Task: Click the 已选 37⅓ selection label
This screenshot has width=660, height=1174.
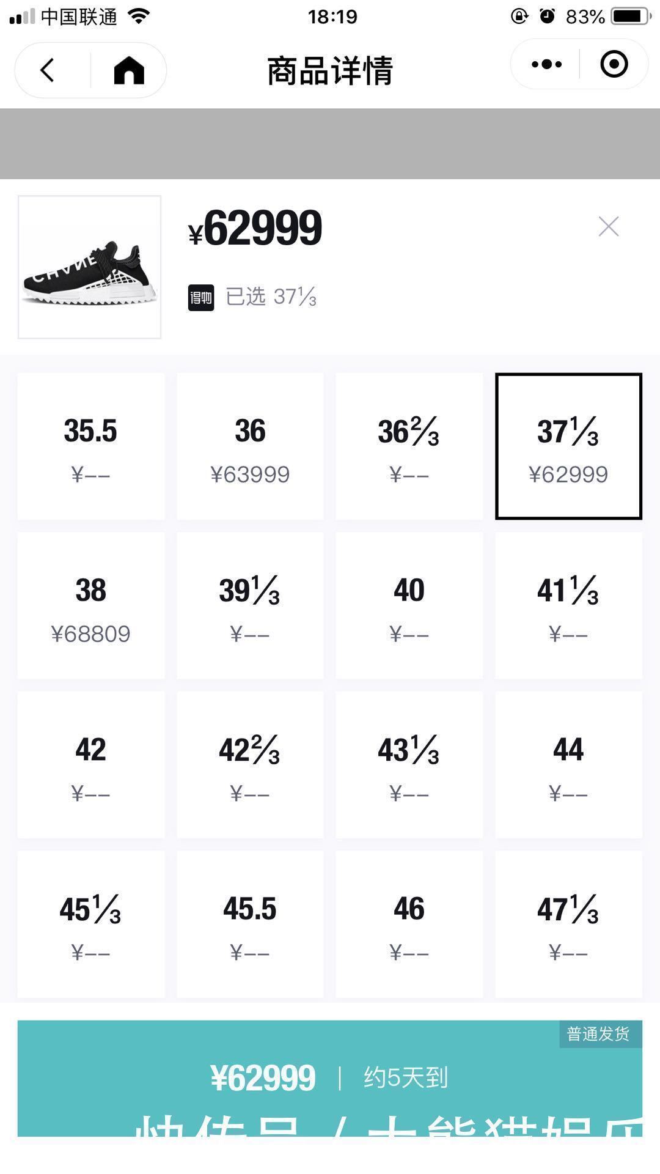Action: [269, 298]
